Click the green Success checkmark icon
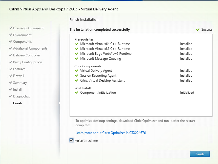Image resolution: width=218 pixels, height=164 pixels. click(x=198, y=30)
